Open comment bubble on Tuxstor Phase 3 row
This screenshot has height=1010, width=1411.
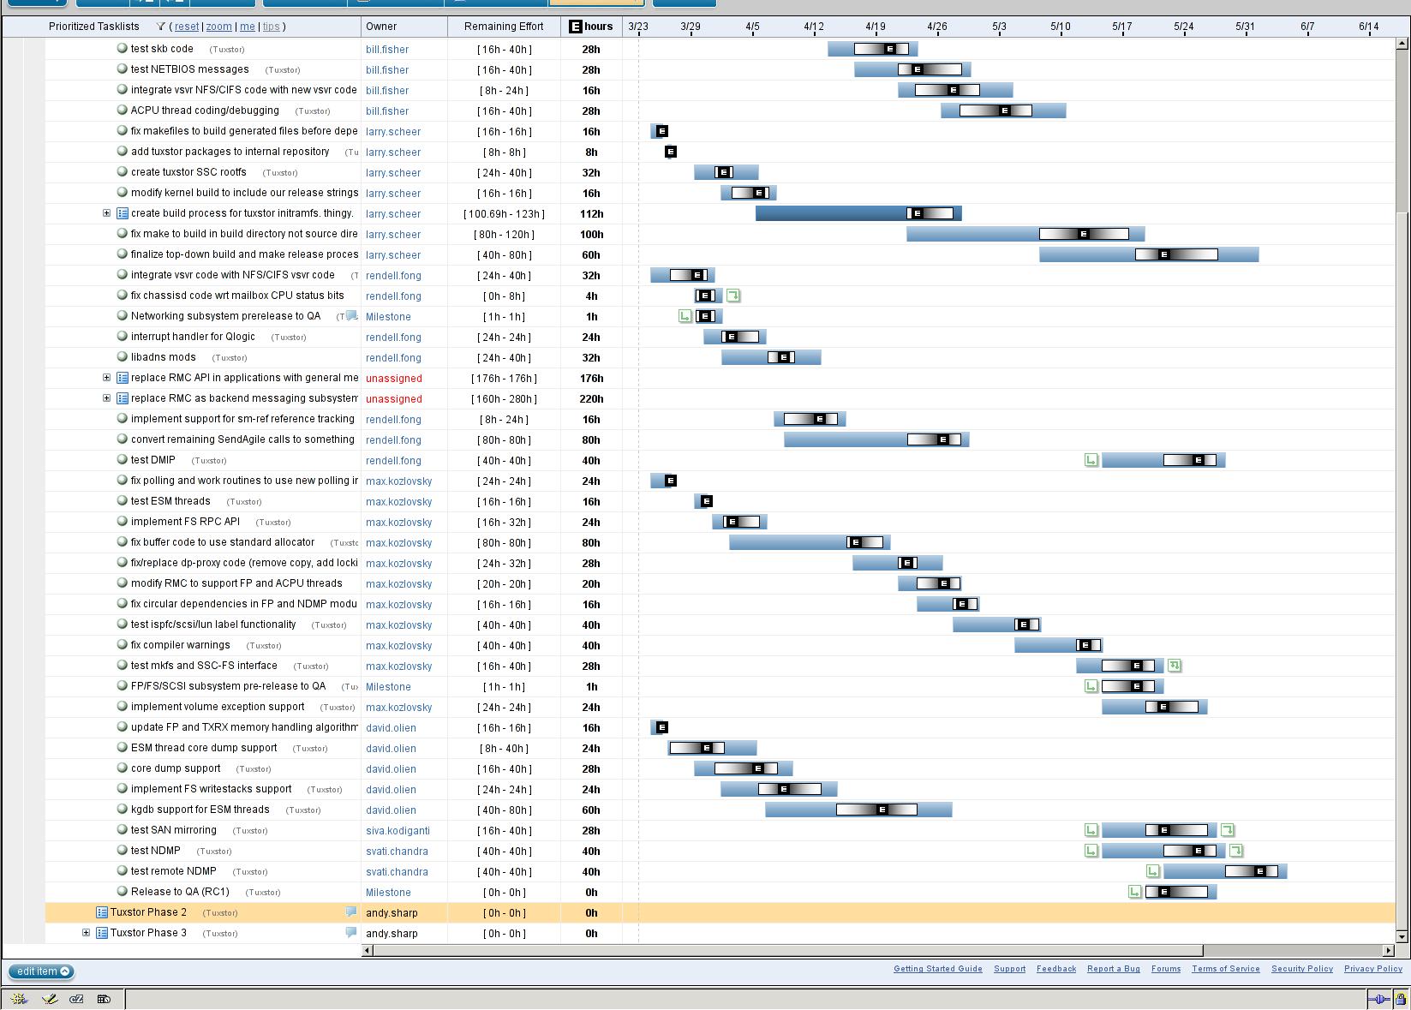(350, 933)
